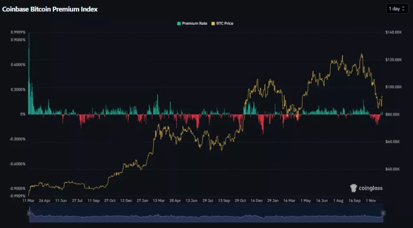Click the 0.9909% label on left axis
Viewport: 413px width, 228px height.
click(17, 32)
